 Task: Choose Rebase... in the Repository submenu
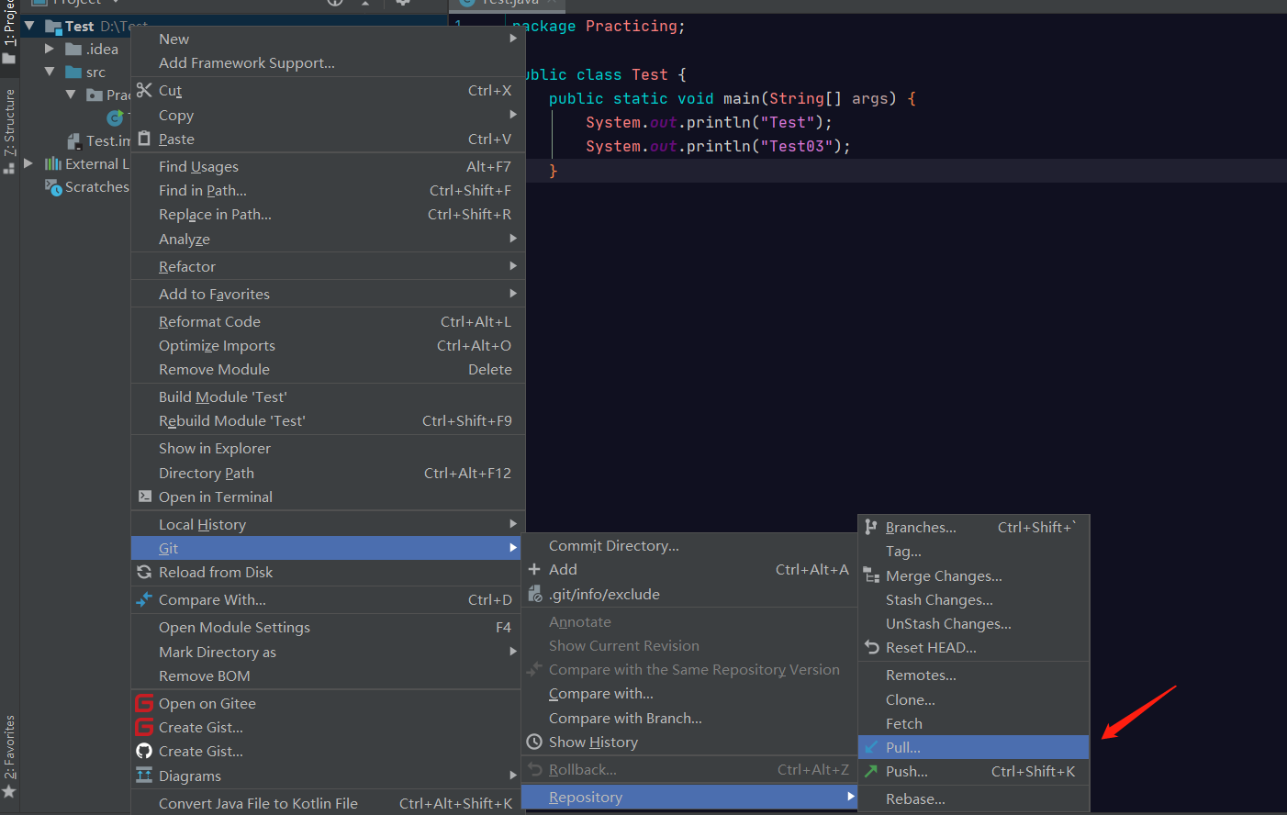[x=974, y=798]
